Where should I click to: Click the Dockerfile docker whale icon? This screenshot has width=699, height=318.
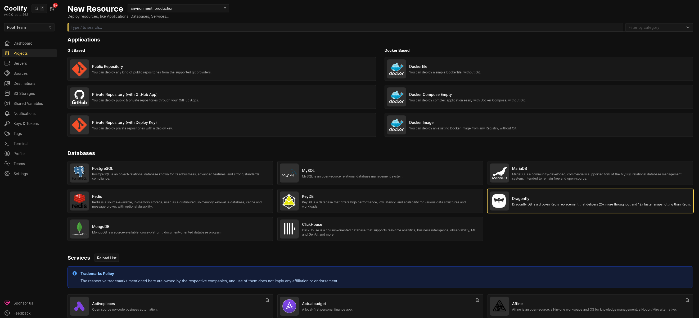[396, 69]
